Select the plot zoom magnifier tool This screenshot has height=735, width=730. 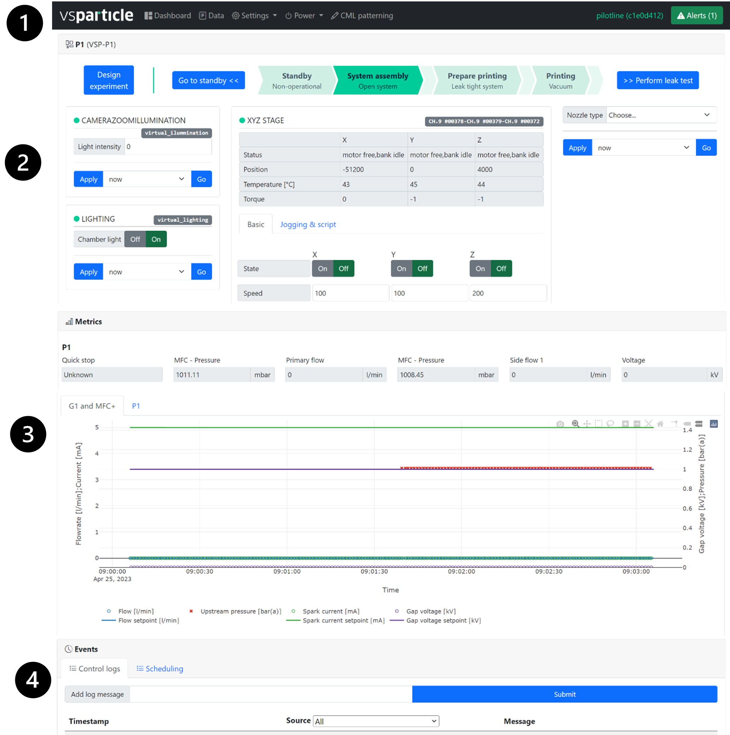point(575,424)
